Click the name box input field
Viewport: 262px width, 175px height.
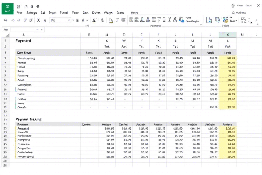pos(20,30)
